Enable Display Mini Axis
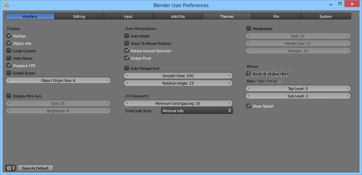This screenshot has height=175, width=362. coord(9,96)
